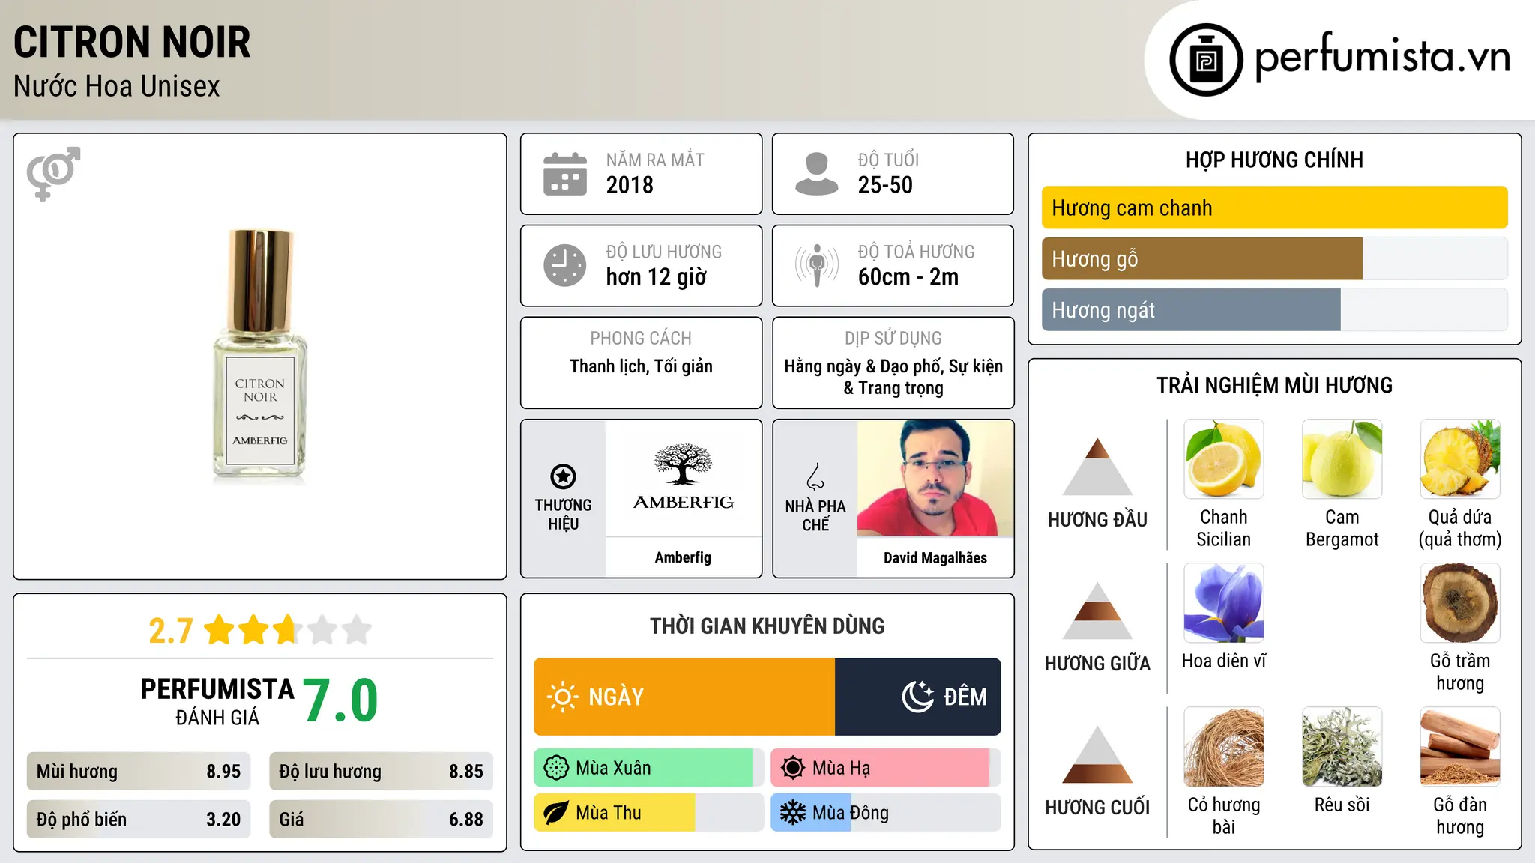The width and height of the screenshot is (1535, 863).
Task: Select the Cam Bergamot note image
Action: tap(1342, 459)
